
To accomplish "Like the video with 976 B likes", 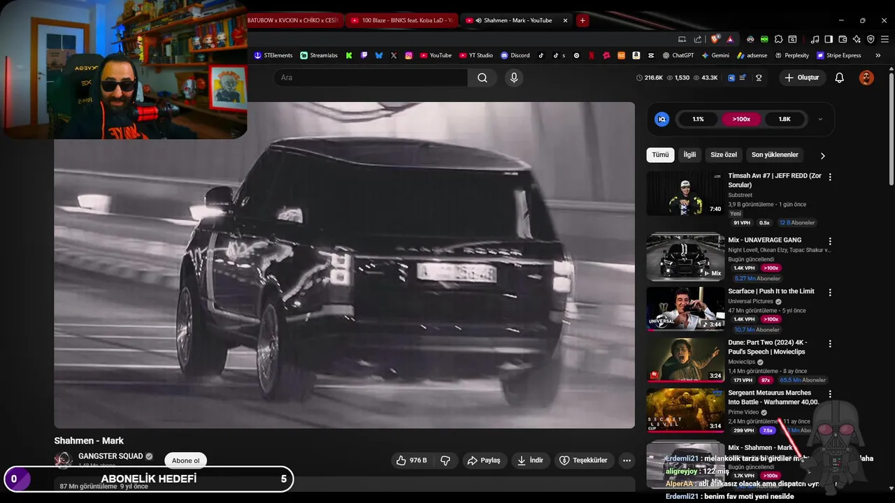I will [412, 460].
